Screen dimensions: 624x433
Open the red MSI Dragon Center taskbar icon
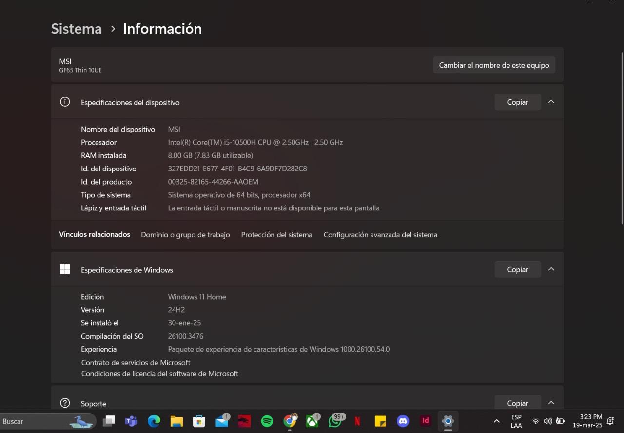[244, 421]
